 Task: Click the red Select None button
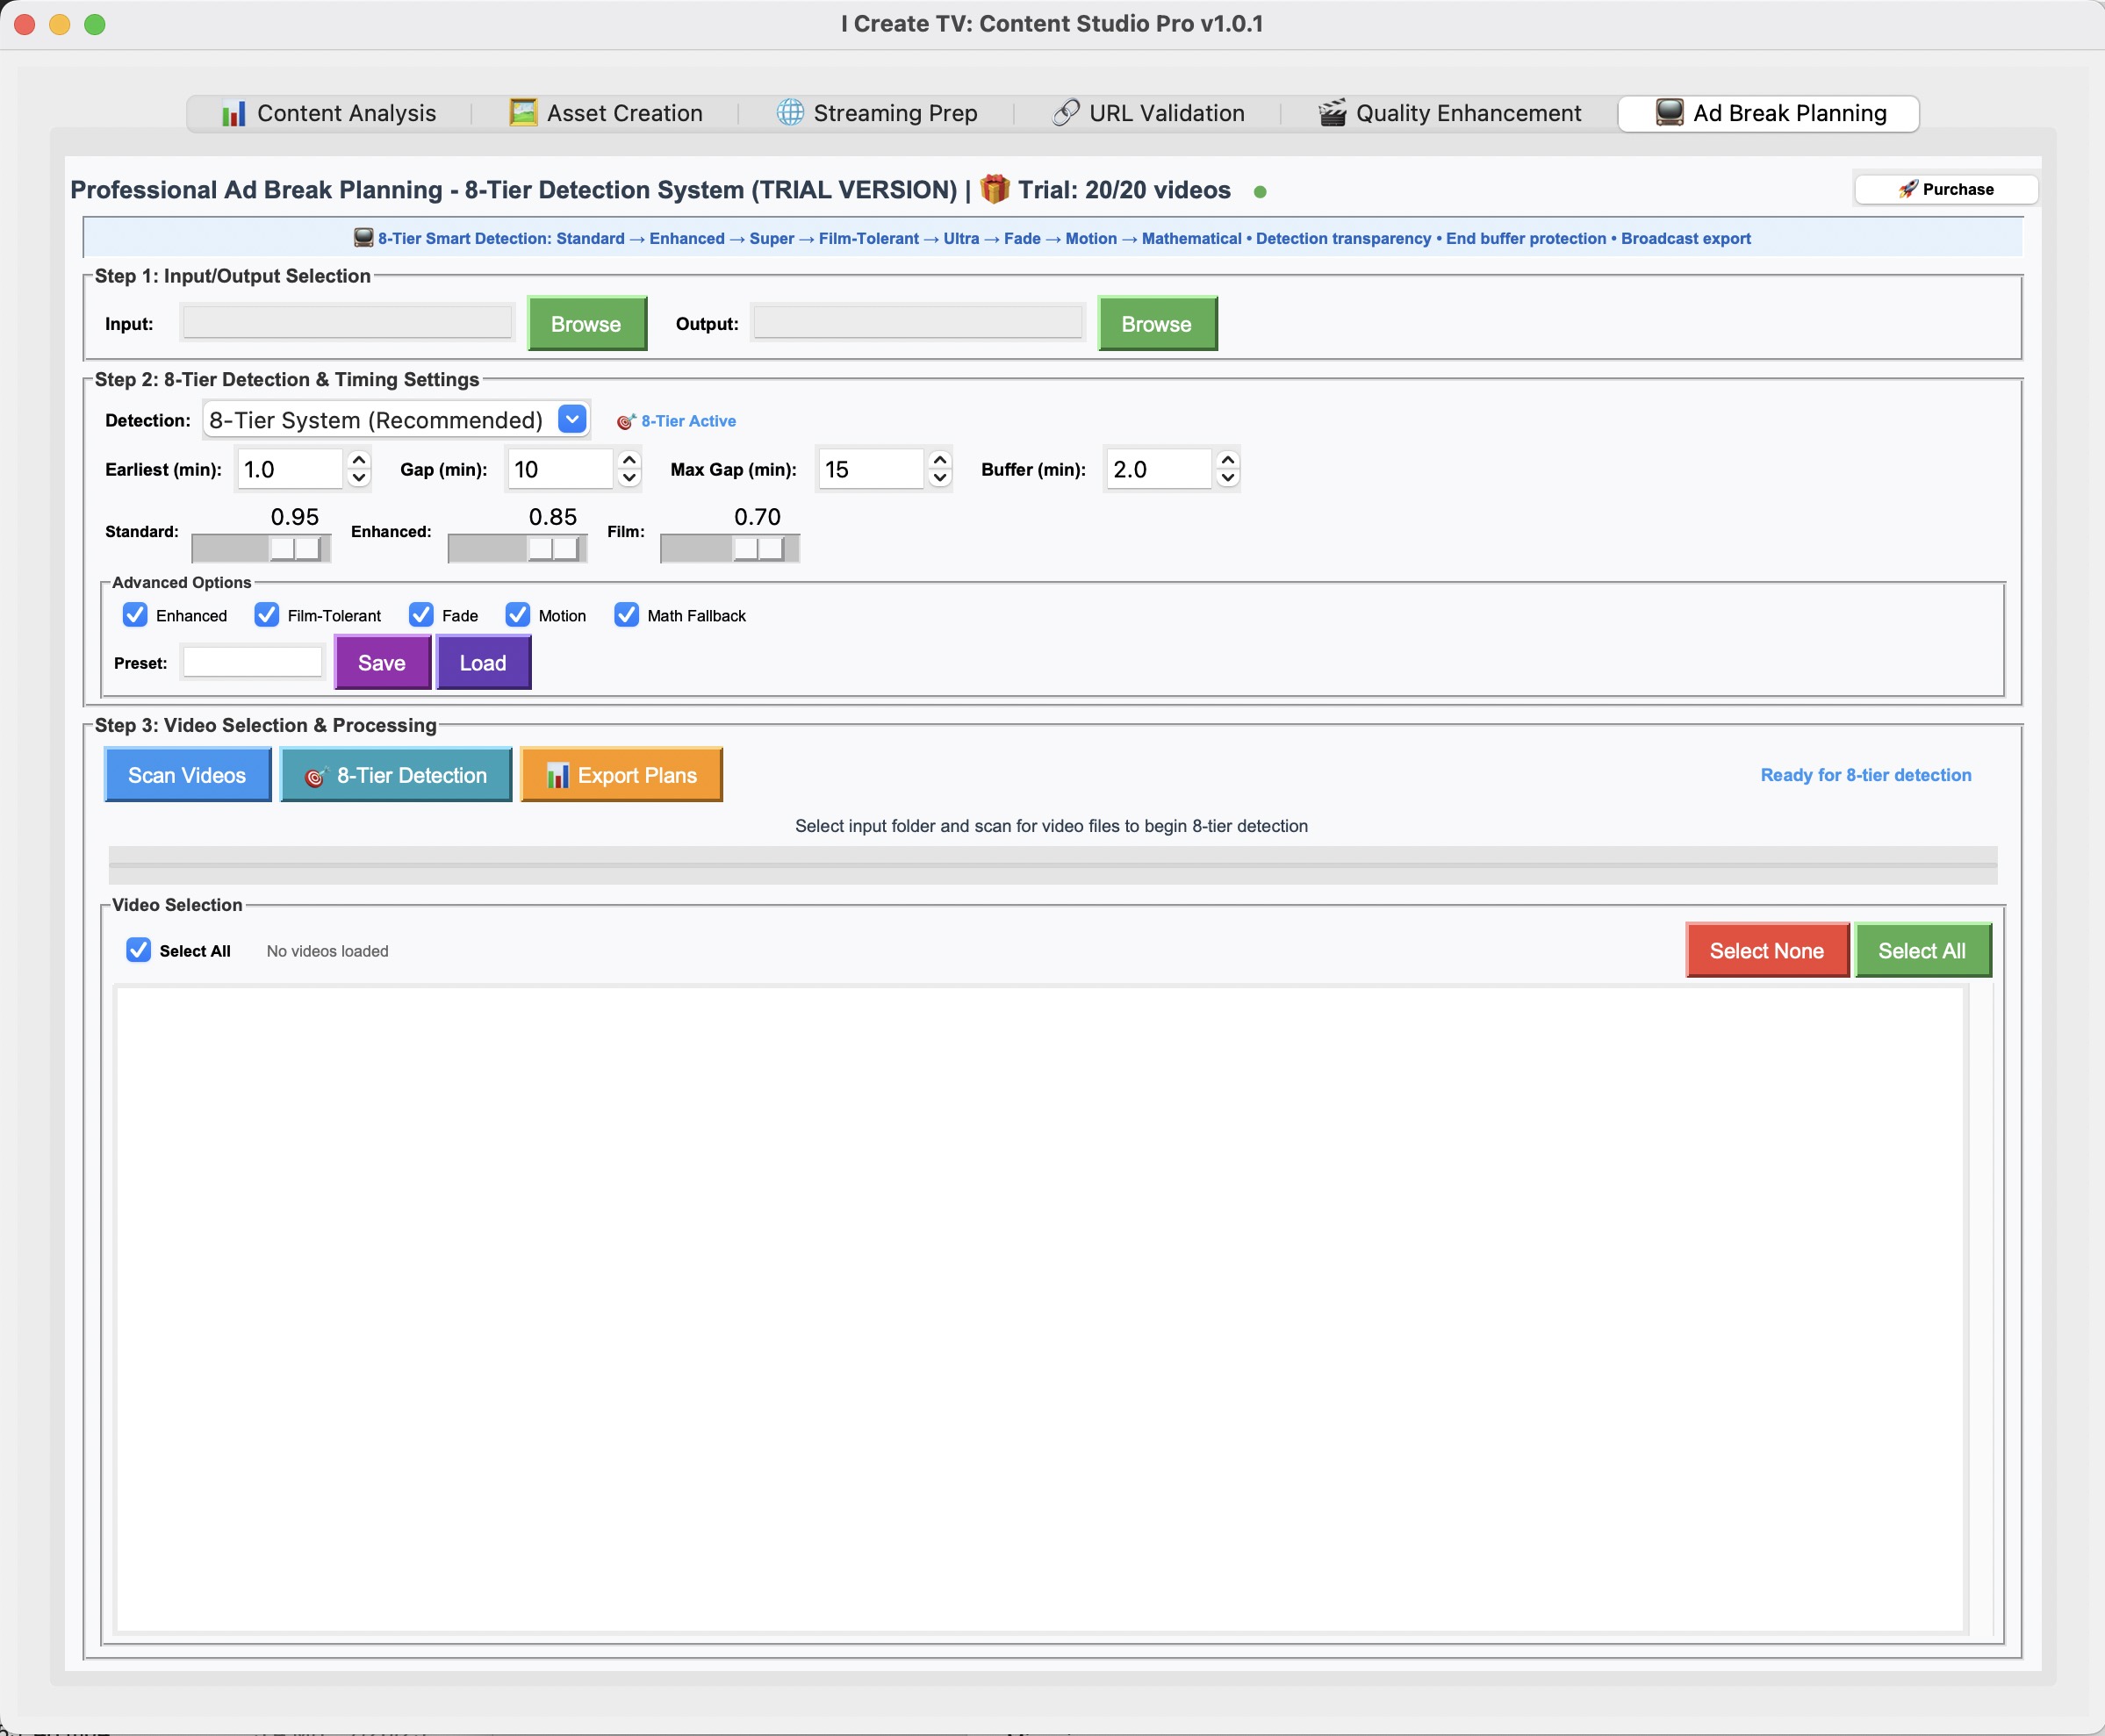tap(1766, 950)
